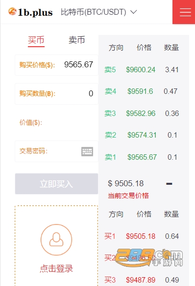Image resolution: width=195 pixels, height=286 pixels.
Task: Select sell order 卖1 at $9565.67
Action: (x=141, y=157)
